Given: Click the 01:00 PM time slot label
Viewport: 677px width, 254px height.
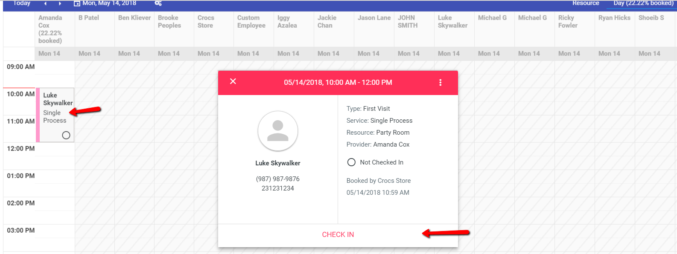Looking at the screenshot, I should 21,176.
